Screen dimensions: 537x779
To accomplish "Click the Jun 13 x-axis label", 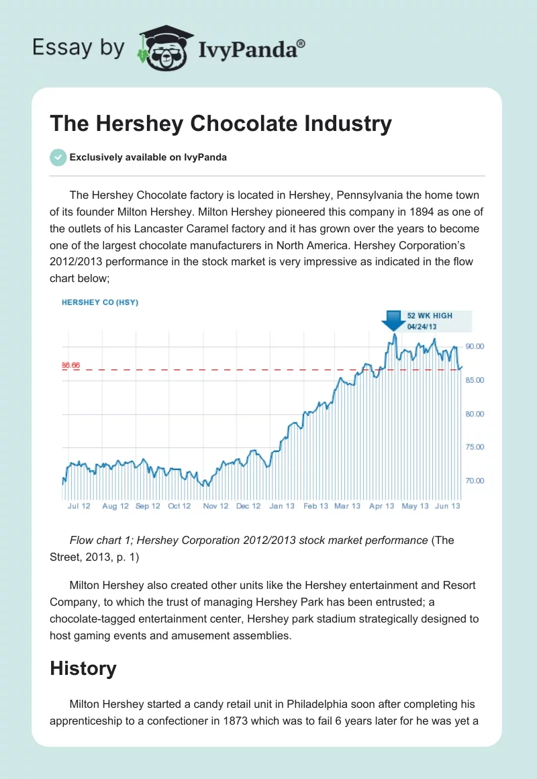I will (x=446, y=506).
